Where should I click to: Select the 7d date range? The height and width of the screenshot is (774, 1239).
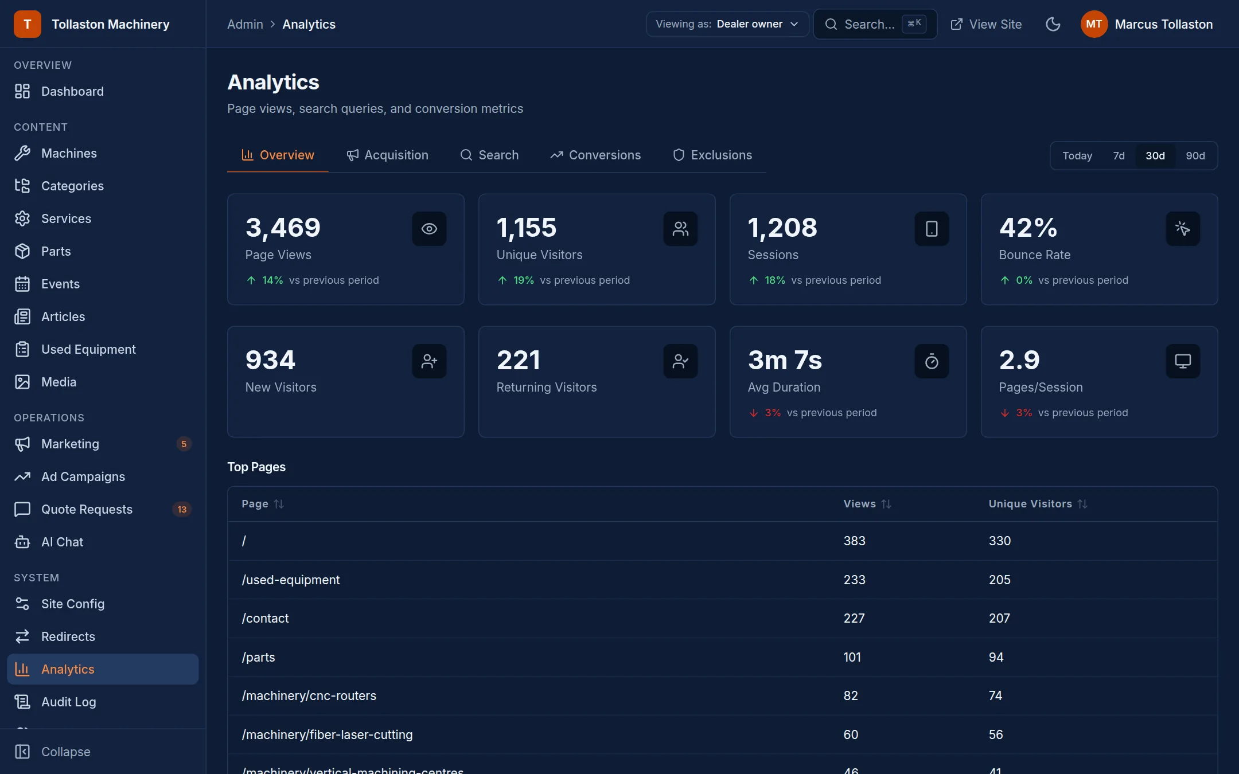(x=1119, y=155)
